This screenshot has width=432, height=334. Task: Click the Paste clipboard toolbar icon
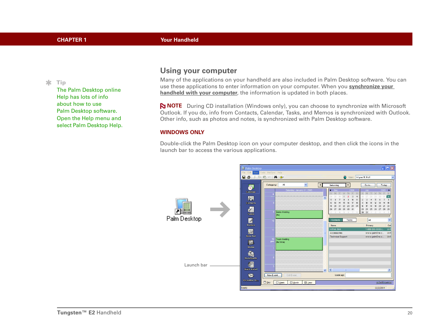(264, 177)
